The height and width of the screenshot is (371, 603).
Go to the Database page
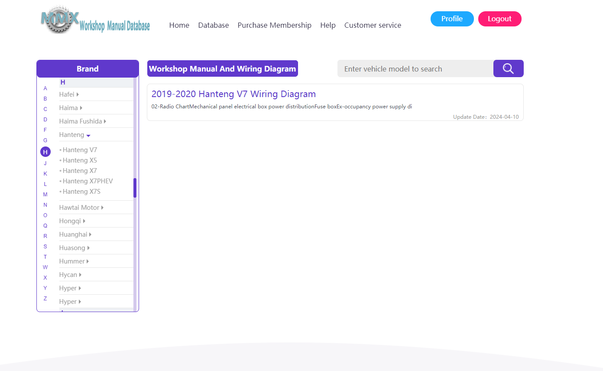coord(214,25)
